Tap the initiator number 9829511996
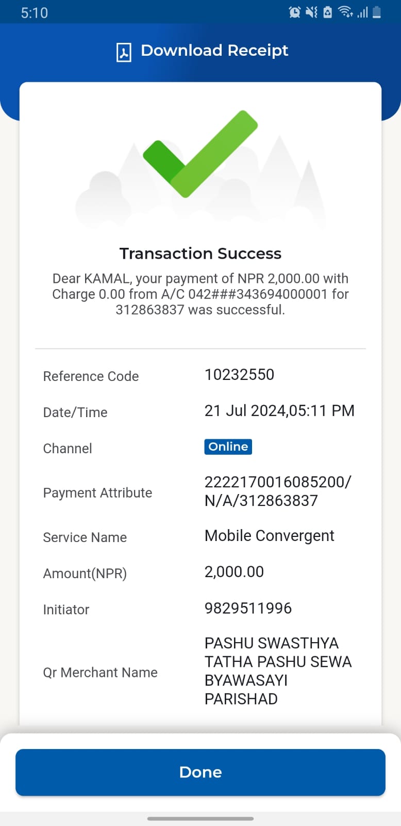 248,608
